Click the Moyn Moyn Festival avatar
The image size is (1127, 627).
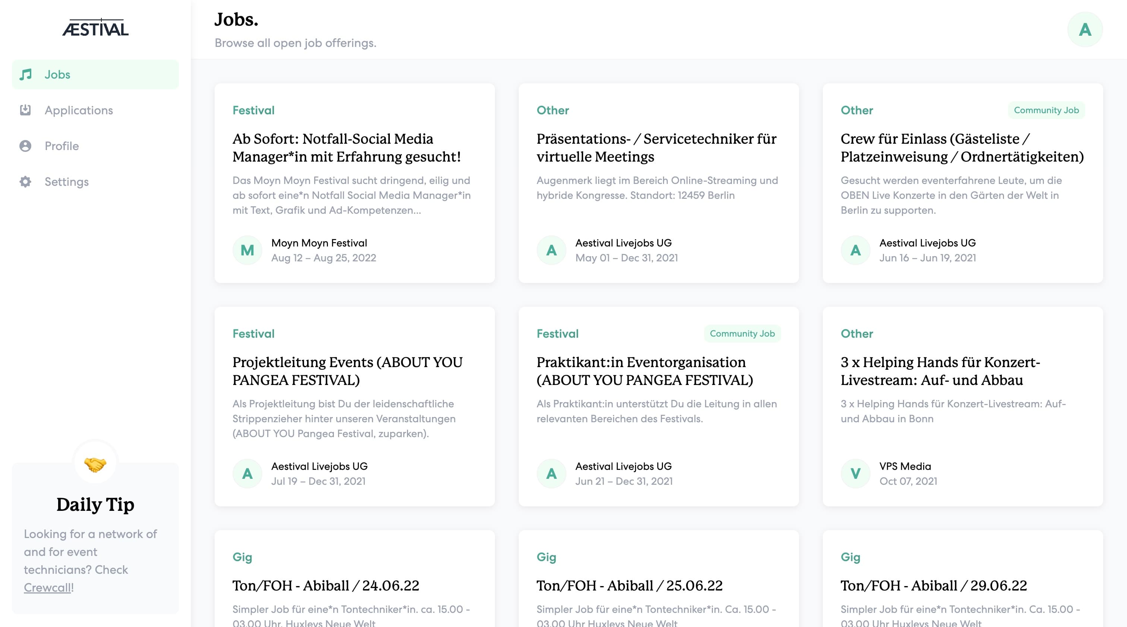click(x=247, y=250)
